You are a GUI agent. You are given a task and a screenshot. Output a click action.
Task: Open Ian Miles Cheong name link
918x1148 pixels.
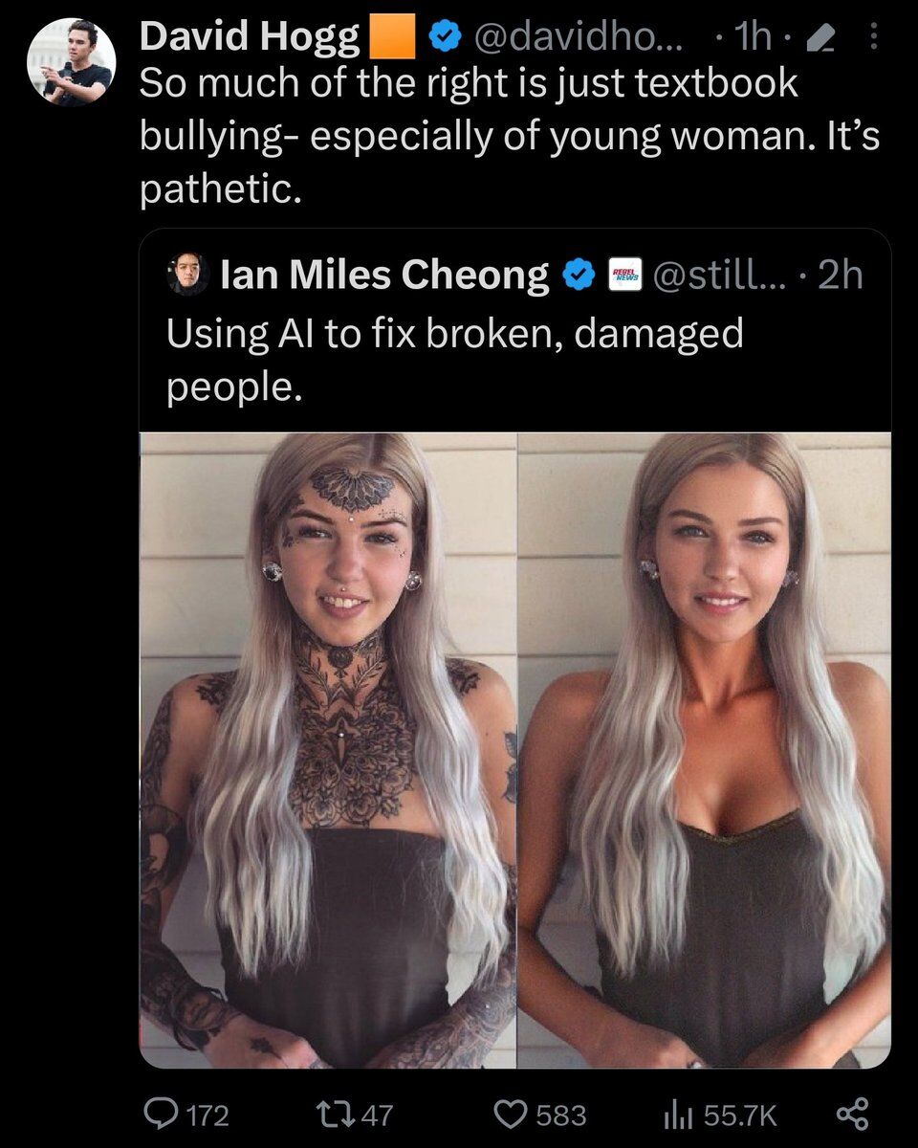click(384, 276)
